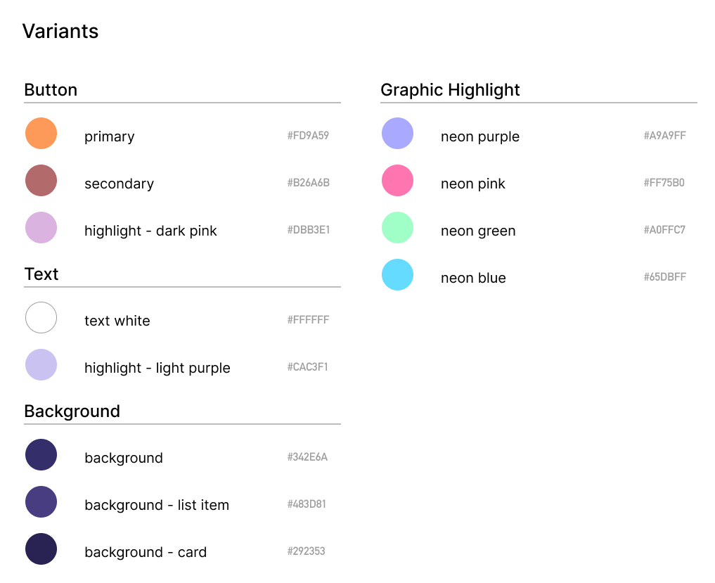Click the #FD9A59 hex code
715x583 pixels.
point(308,136)
